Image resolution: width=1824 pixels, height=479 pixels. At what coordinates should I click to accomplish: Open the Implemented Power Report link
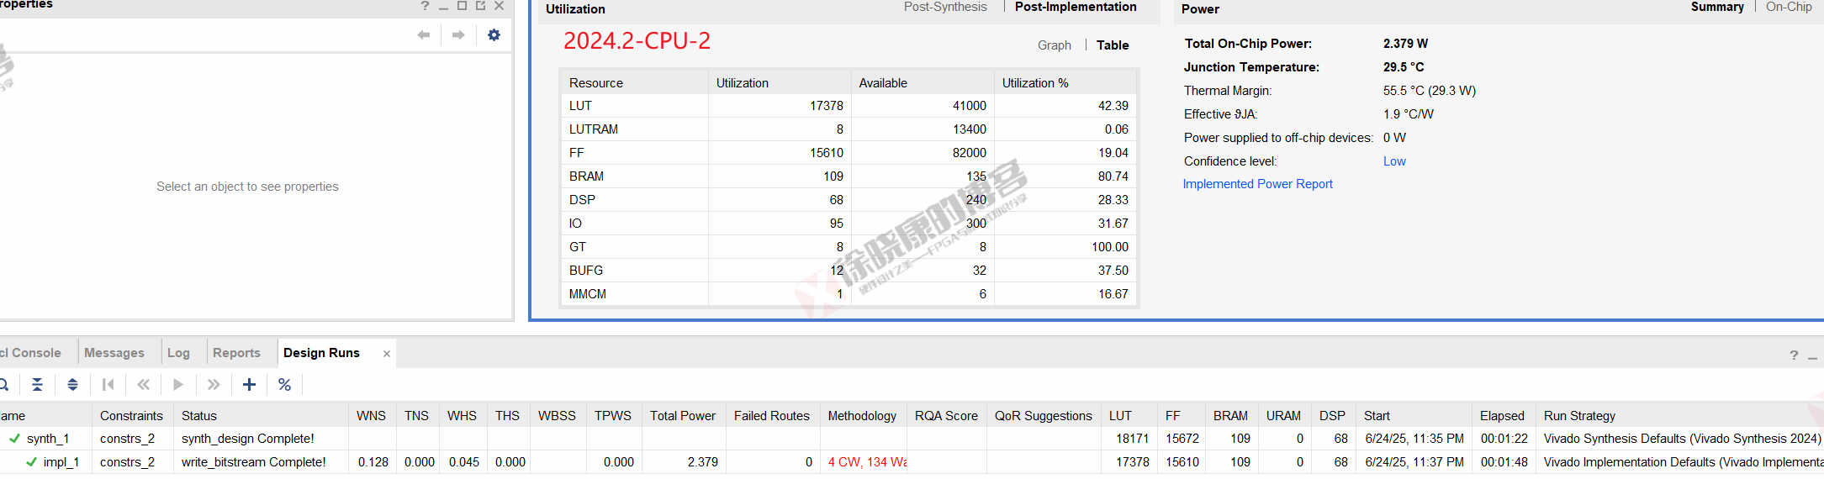[1257, 184]
